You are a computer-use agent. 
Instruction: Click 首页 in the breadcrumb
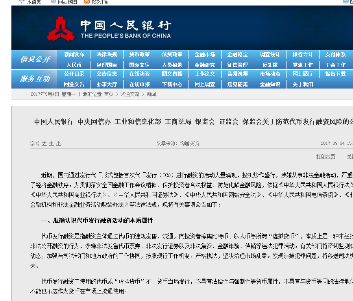[109, 94]
